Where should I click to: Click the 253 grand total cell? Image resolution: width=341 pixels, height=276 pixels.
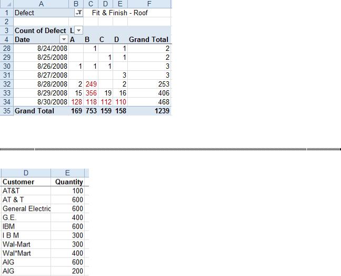149,84
